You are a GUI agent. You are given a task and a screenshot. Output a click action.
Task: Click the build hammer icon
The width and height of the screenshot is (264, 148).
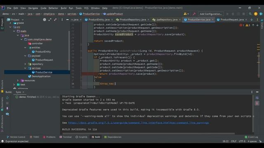194,14
